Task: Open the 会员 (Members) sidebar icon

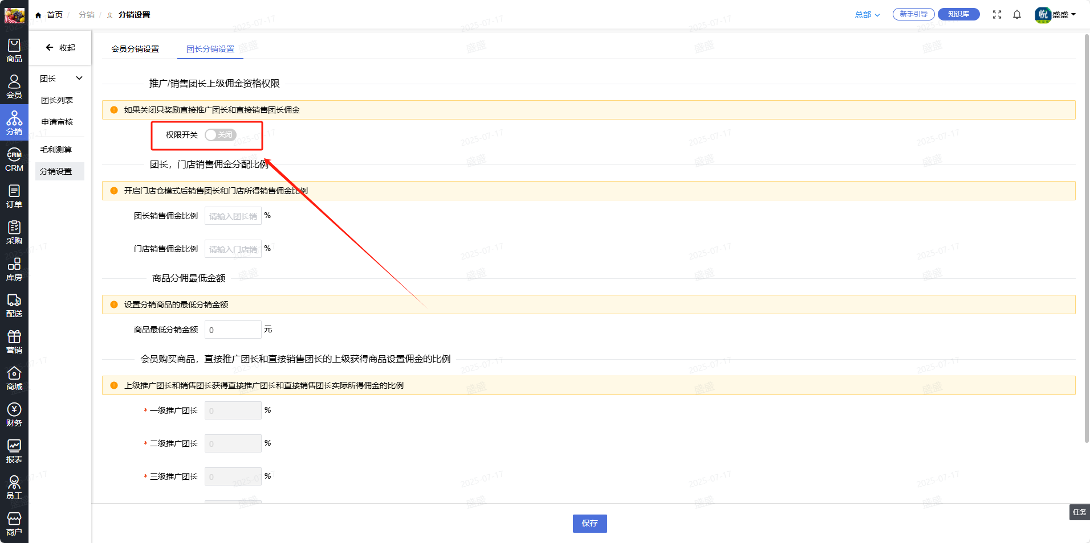Action: coord(14,87)
